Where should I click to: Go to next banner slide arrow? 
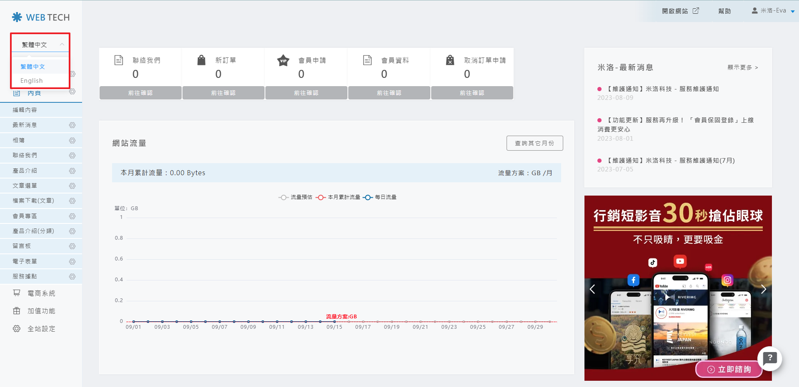763,289
